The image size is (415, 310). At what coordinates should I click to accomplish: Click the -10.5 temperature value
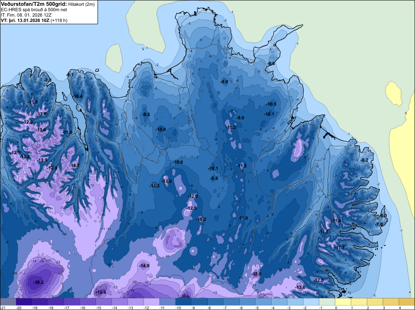coord(271,104)
